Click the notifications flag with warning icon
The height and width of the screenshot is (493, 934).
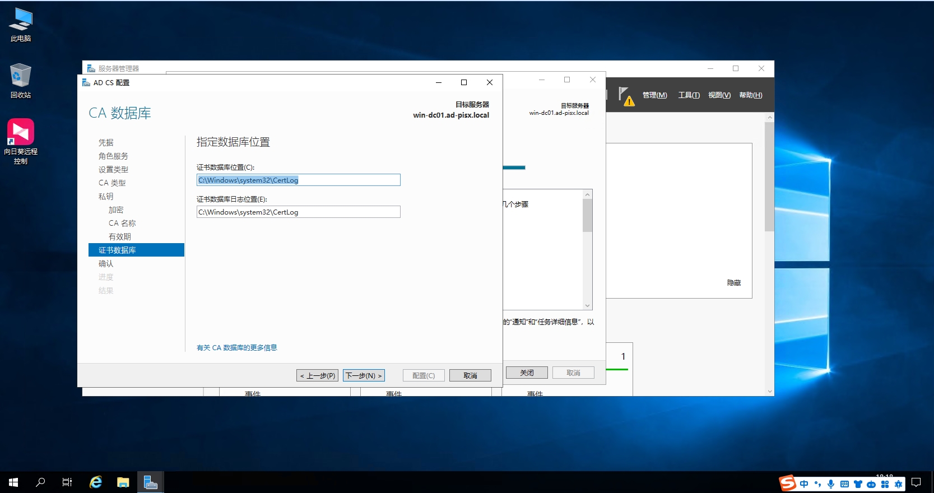click(626, 96)
